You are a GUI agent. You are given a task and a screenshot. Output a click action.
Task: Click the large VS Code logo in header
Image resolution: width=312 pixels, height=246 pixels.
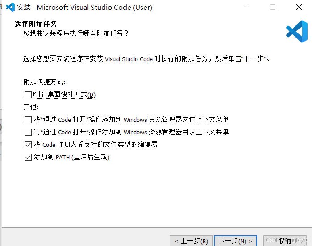297,31
